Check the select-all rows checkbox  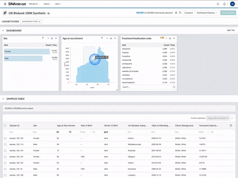(x=5, y=126)
